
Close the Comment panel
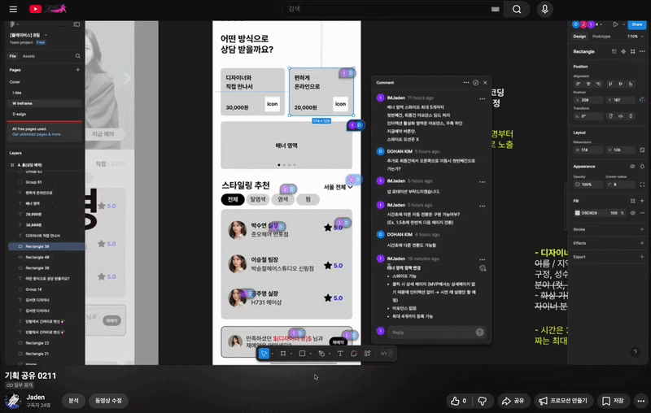tap(485, 82)
